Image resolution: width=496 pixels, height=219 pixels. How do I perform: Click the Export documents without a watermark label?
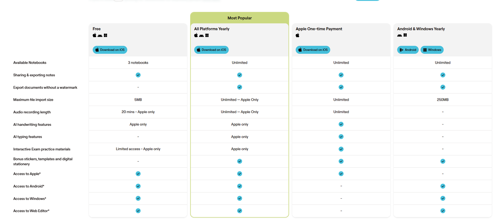click(x=45, y=87)
